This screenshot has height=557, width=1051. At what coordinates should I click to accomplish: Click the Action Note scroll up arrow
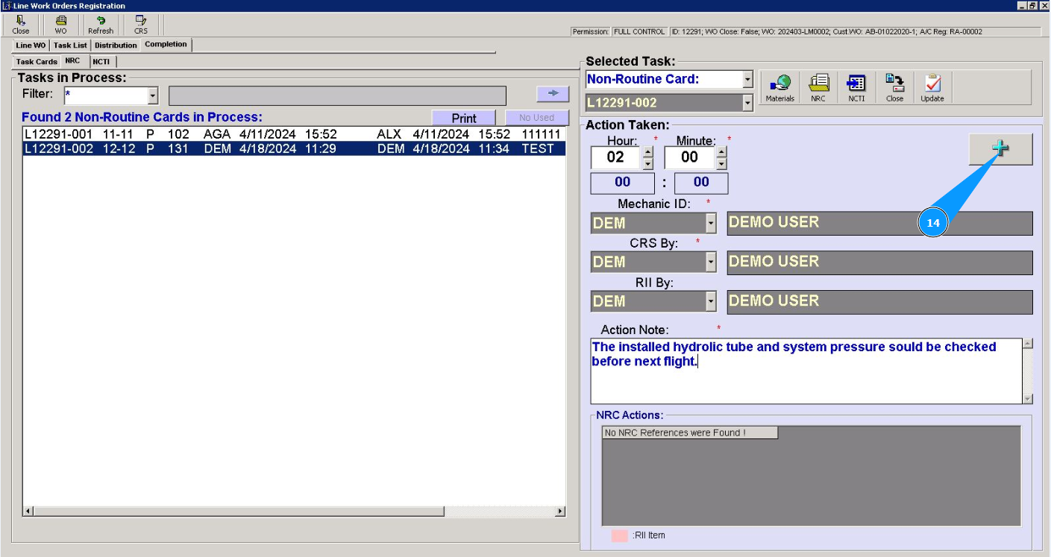click(1028, 344)
